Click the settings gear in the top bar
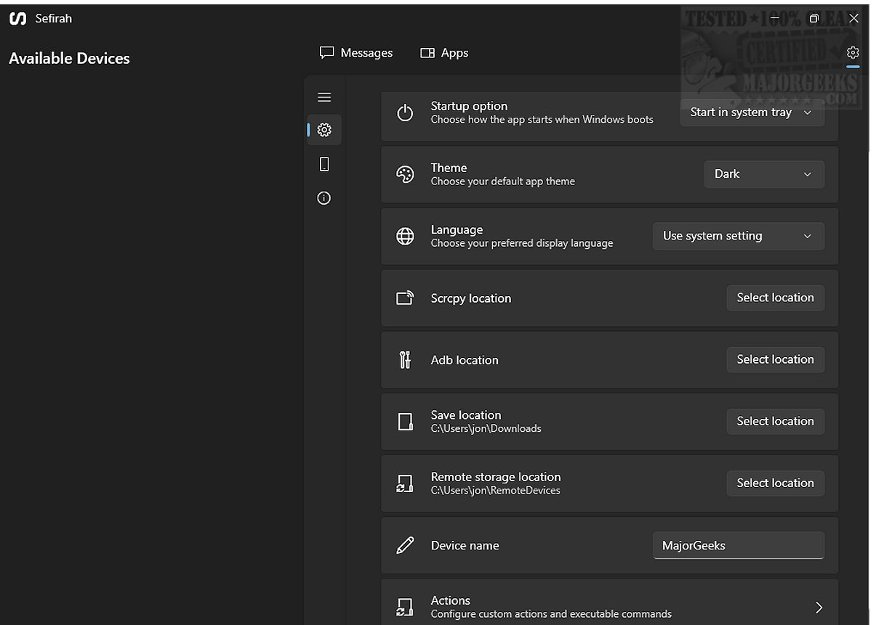Image resolution: width=876 pixels, height=625 pixels. (x=853, y=52)
